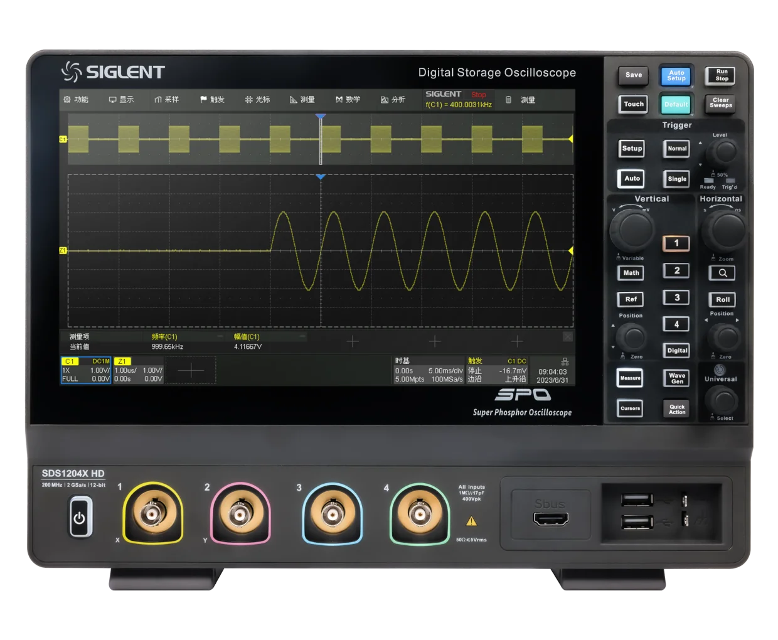The height and width of the screenshot is (640, 778).
Task: Open the 功能 (Utility) menu
Action: point(76,100)
